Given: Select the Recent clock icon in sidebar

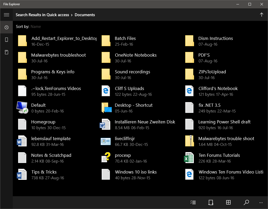Looking at the screenshot, I should pyautogui.click(x=7, y=27).
